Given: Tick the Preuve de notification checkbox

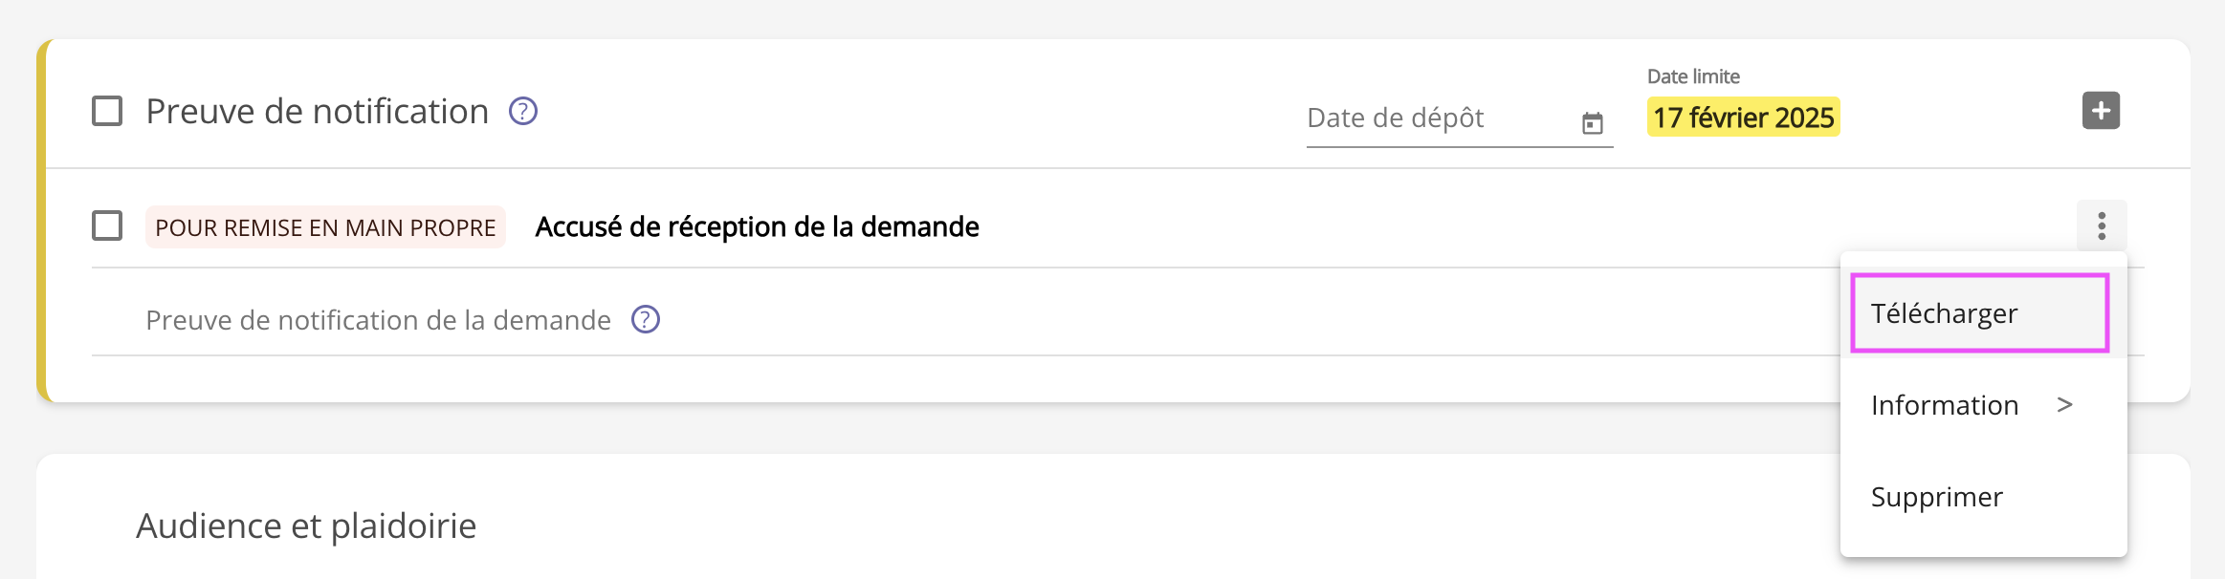Looking at the screenshot, I should [x=107, y=111].
